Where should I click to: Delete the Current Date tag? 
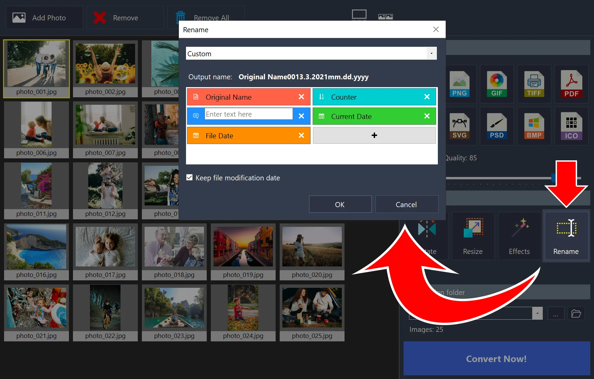coord(427,116)
